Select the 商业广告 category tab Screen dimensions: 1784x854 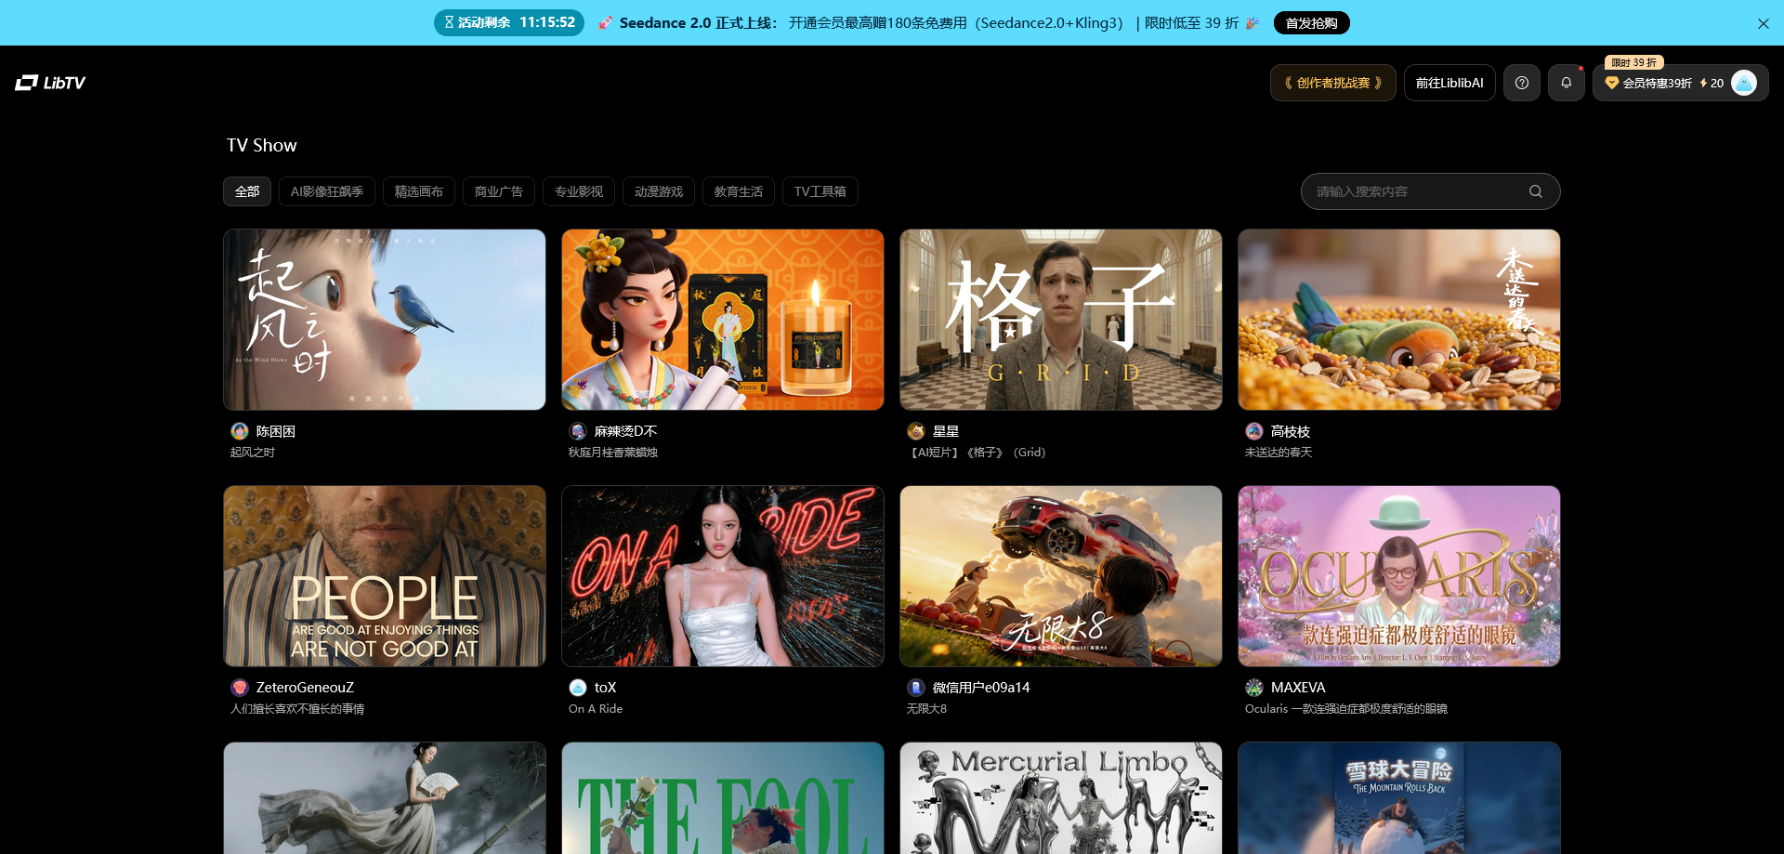tap(499, 191)
